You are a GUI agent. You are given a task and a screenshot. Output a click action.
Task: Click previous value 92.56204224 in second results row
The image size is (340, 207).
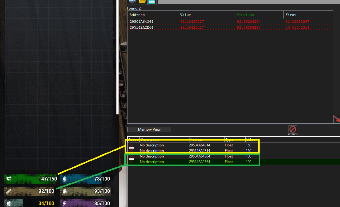coord(249,27)
